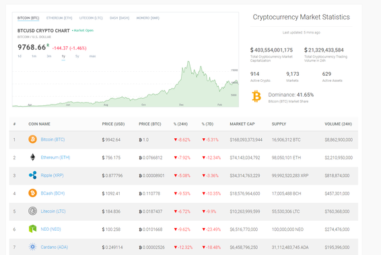
Task: Open the Cardano (ADA) coin link
Action: coord(55,247)
